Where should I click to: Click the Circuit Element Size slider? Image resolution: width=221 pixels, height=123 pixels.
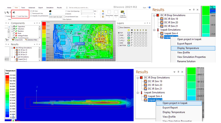[88, 17]
